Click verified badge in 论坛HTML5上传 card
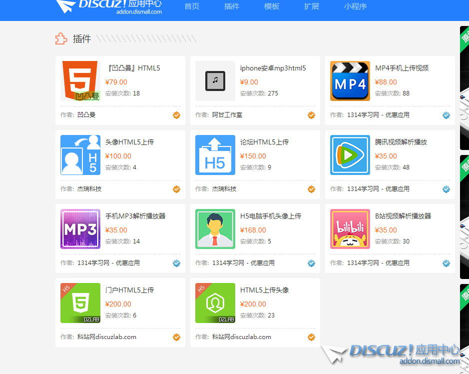The width and height of the screenshot is (469, 374). pos(311,189)
